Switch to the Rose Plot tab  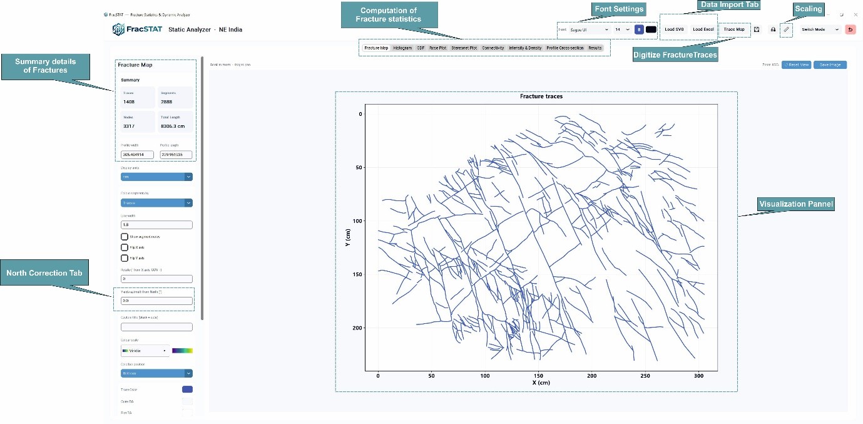tap(438, 48)
